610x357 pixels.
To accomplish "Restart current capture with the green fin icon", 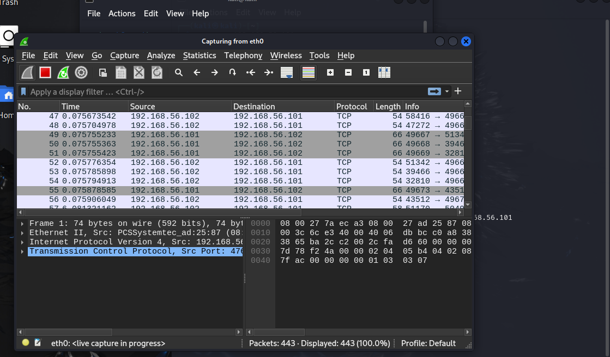I will 63,72.
